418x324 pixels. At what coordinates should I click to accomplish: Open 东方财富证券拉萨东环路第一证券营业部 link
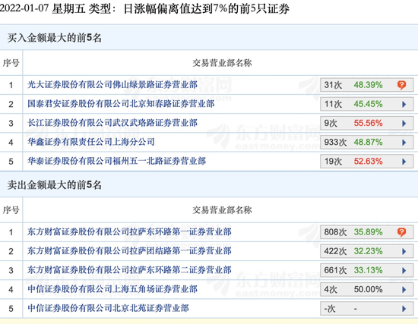(129, 232)
